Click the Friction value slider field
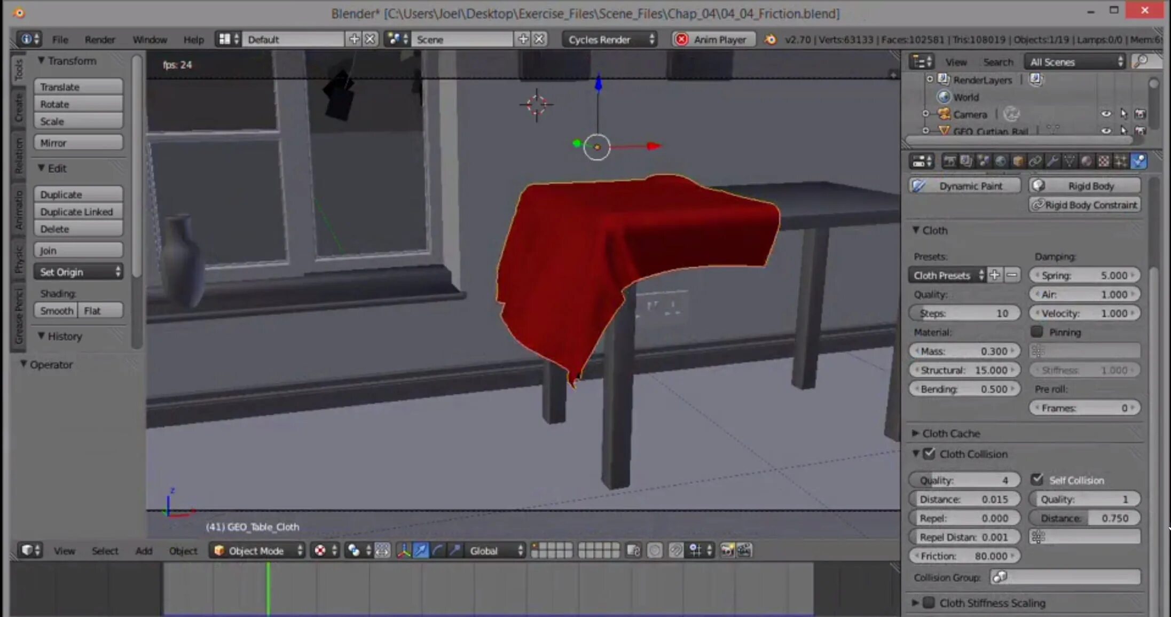The height and width of the screenshot is (617, 1171). (964, 556)
